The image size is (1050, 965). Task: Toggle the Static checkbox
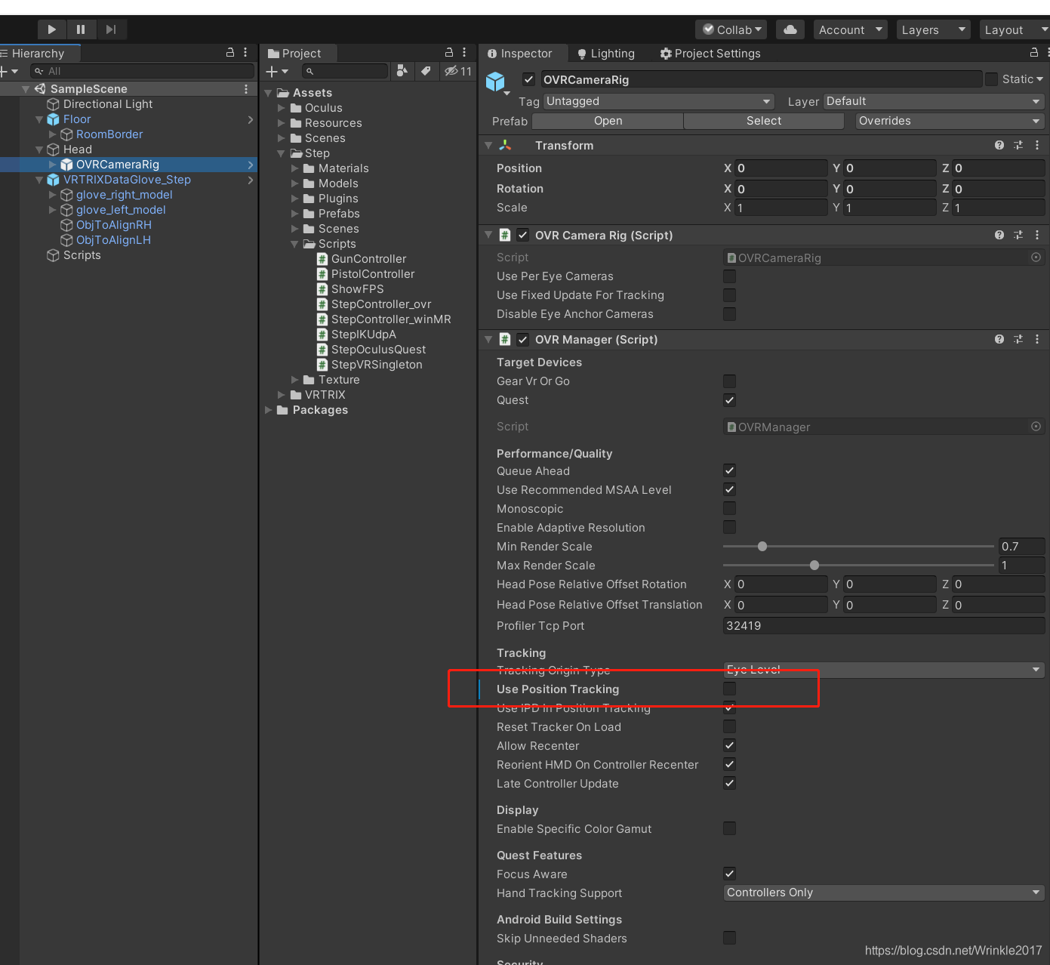991,79
